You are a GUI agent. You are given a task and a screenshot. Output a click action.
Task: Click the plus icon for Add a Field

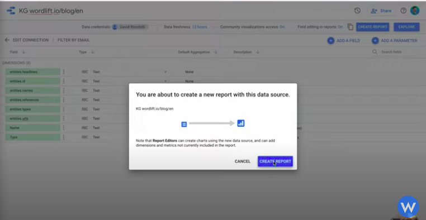coord(330,41)
